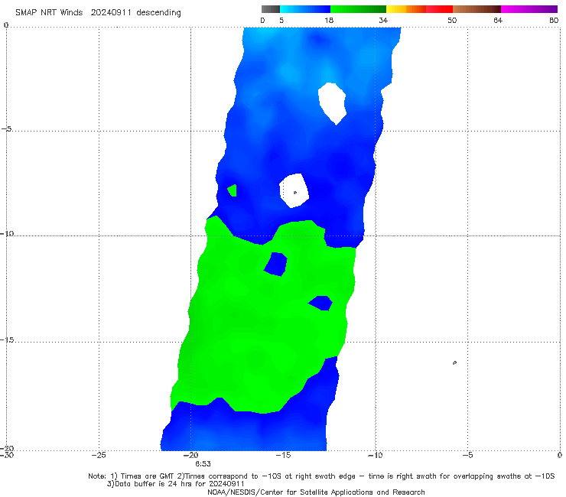
Task: Click the lower blue pocket inside the green region
Action: pyautogui.click(x=320, y=304)
